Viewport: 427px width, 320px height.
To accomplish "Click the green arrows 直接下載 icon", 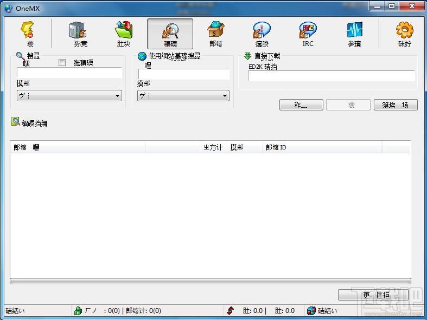I will tap(247, 56).
